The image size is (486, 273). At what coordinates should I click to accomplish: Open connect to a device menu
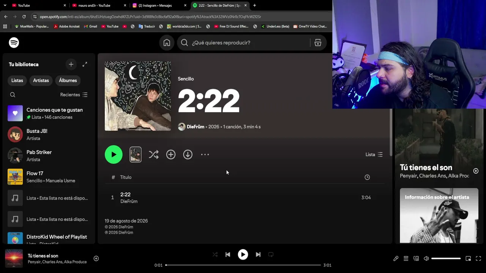click(x=416, y=259)
